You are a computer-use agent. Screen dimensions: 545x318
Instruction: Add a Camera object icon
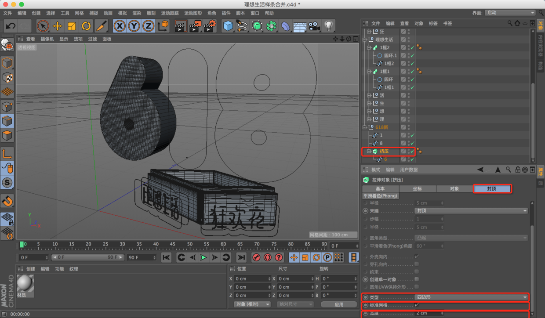314,26
